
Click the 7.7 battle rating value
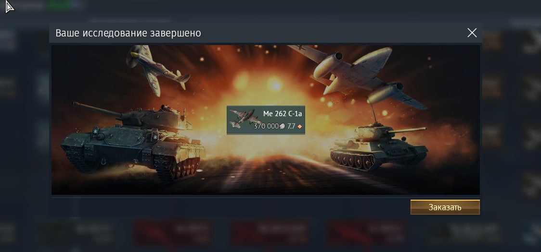click(x=291, y=126)
